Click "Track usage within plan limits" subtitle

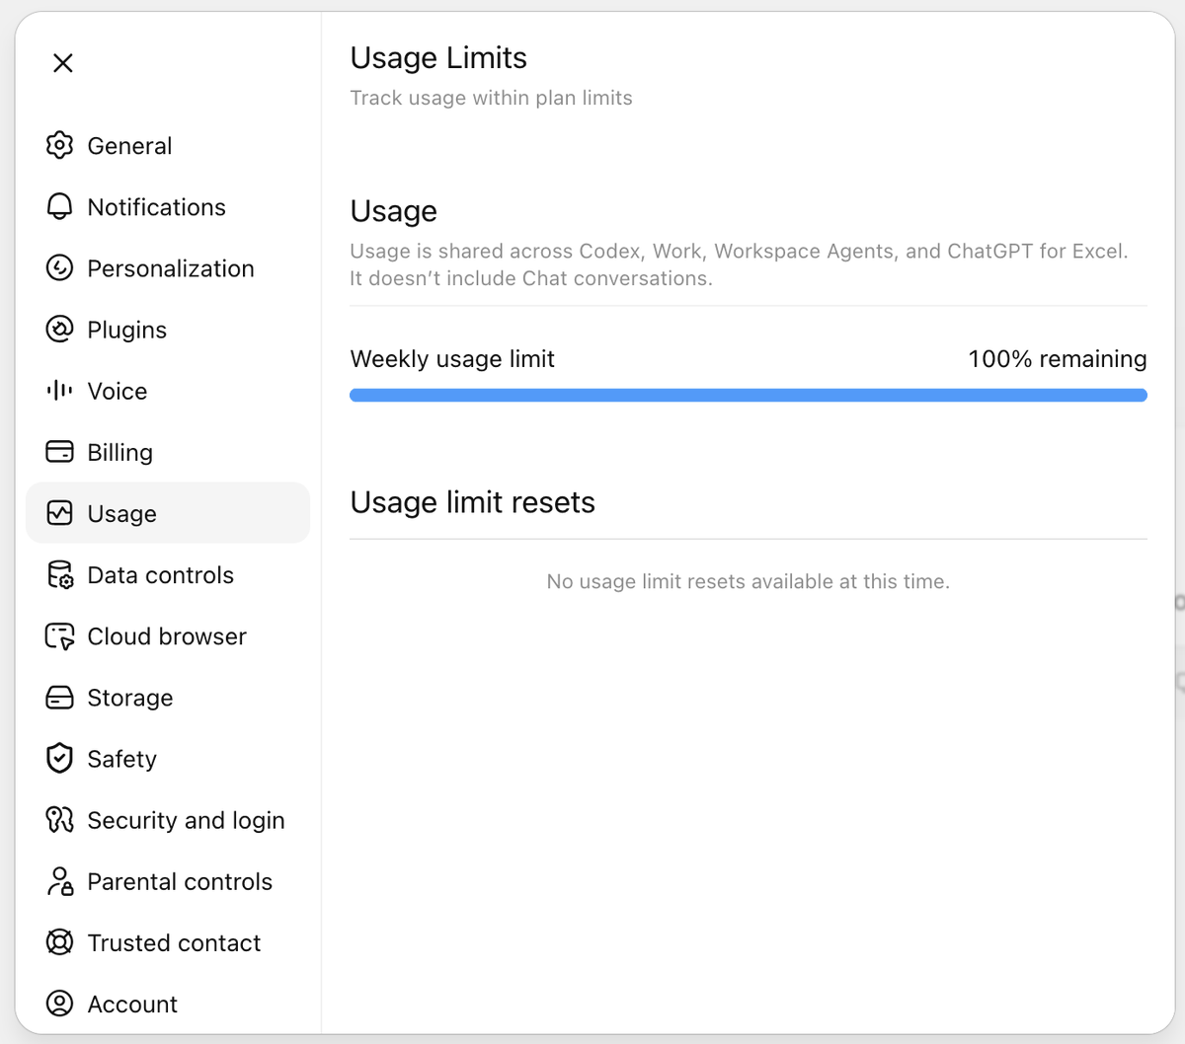point(491,98)
